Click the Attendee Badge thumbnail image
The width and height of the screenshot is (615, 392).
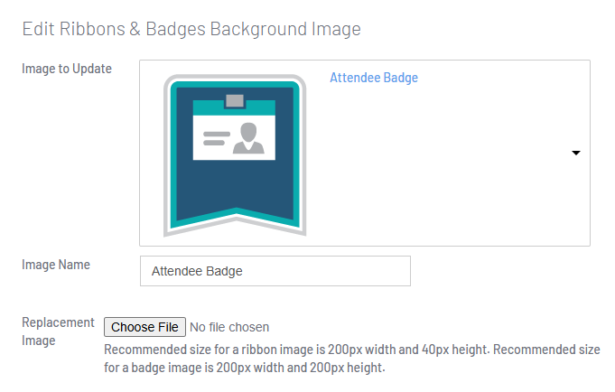click(x=235, y=154)
